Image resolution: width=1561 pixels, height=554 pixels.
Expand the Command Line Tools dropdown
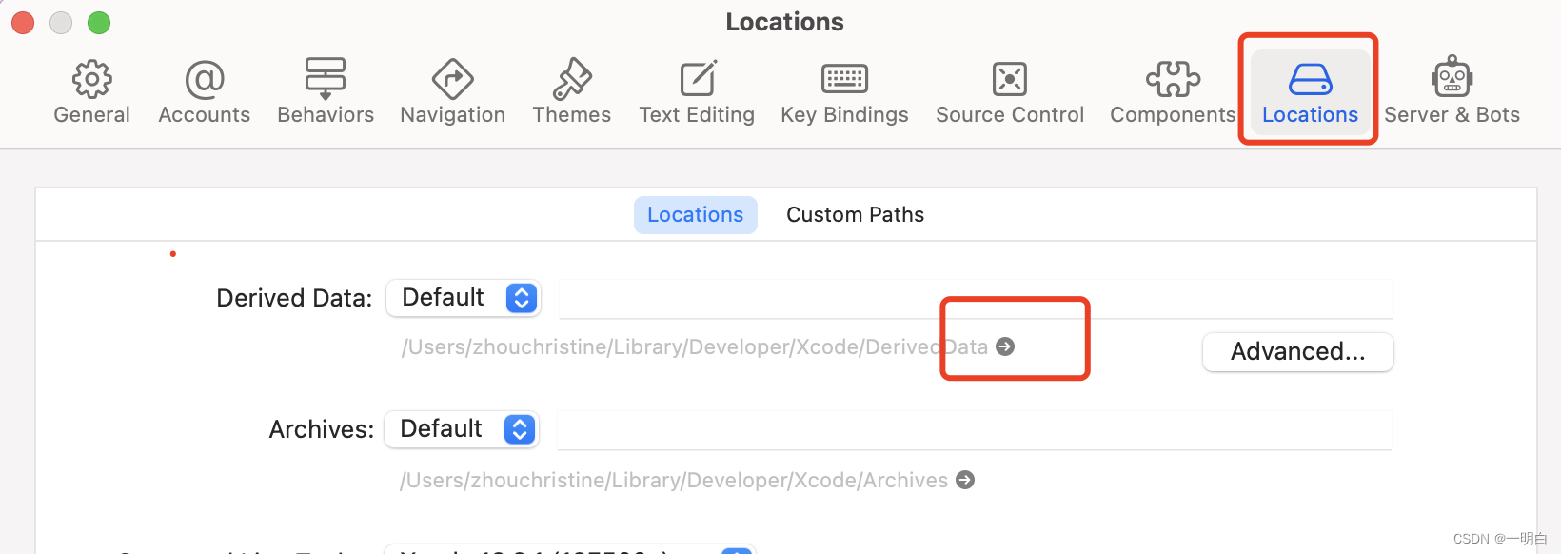[569, 549]
